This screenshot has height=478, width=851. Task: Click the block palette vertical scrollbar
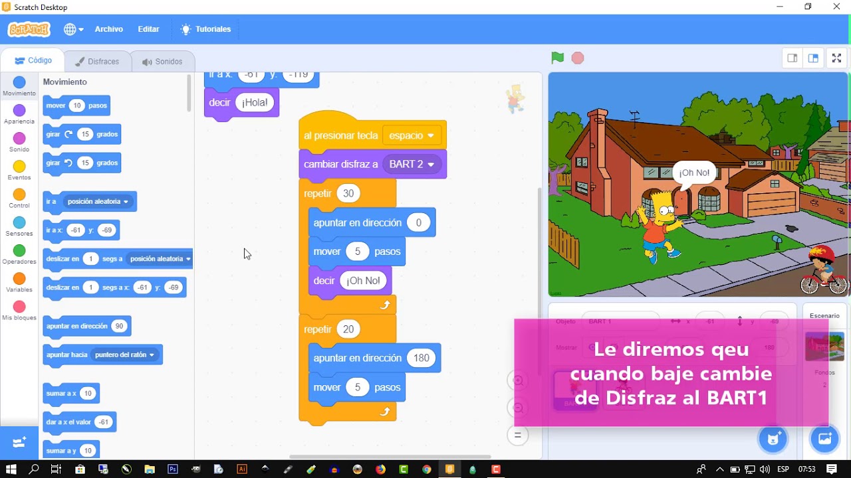[189, 93]
